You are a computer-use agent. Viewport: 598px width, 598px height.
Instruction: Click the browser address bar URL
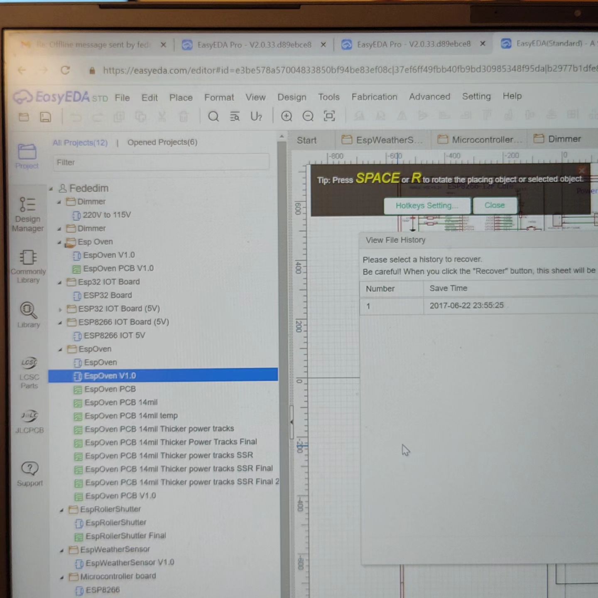coord(349,69)
